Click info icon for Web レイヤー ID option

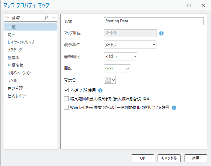[x=174, y=108]
